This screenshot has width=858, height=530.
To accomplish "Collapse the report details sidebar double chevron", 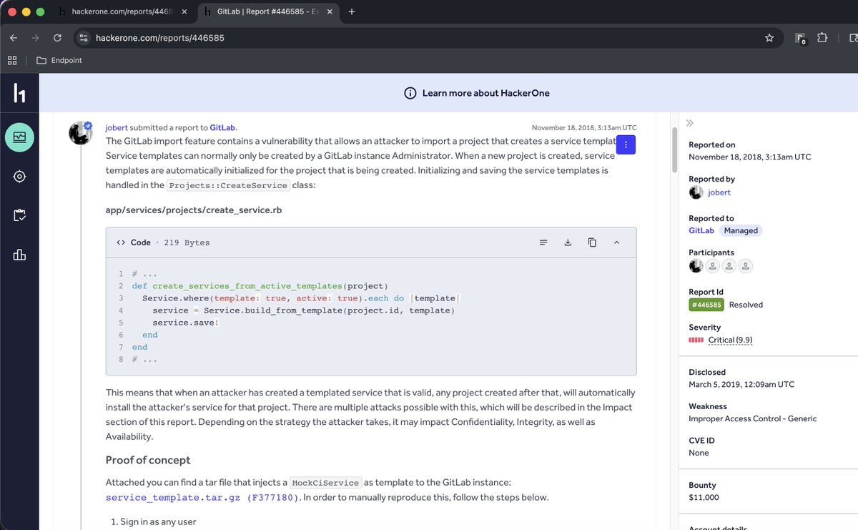I will pos(690,123).
